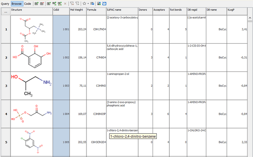This screenshot has height=157, width=253.
Task: Click the first filter funnel icon
Action: coord(72,3)
